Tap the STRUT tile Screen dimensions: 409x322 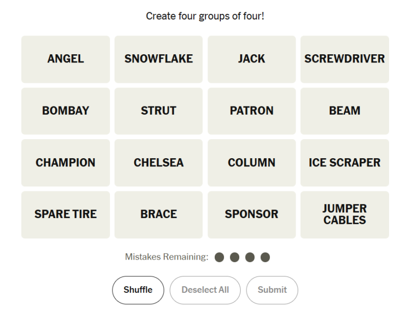tap(158, 111)
